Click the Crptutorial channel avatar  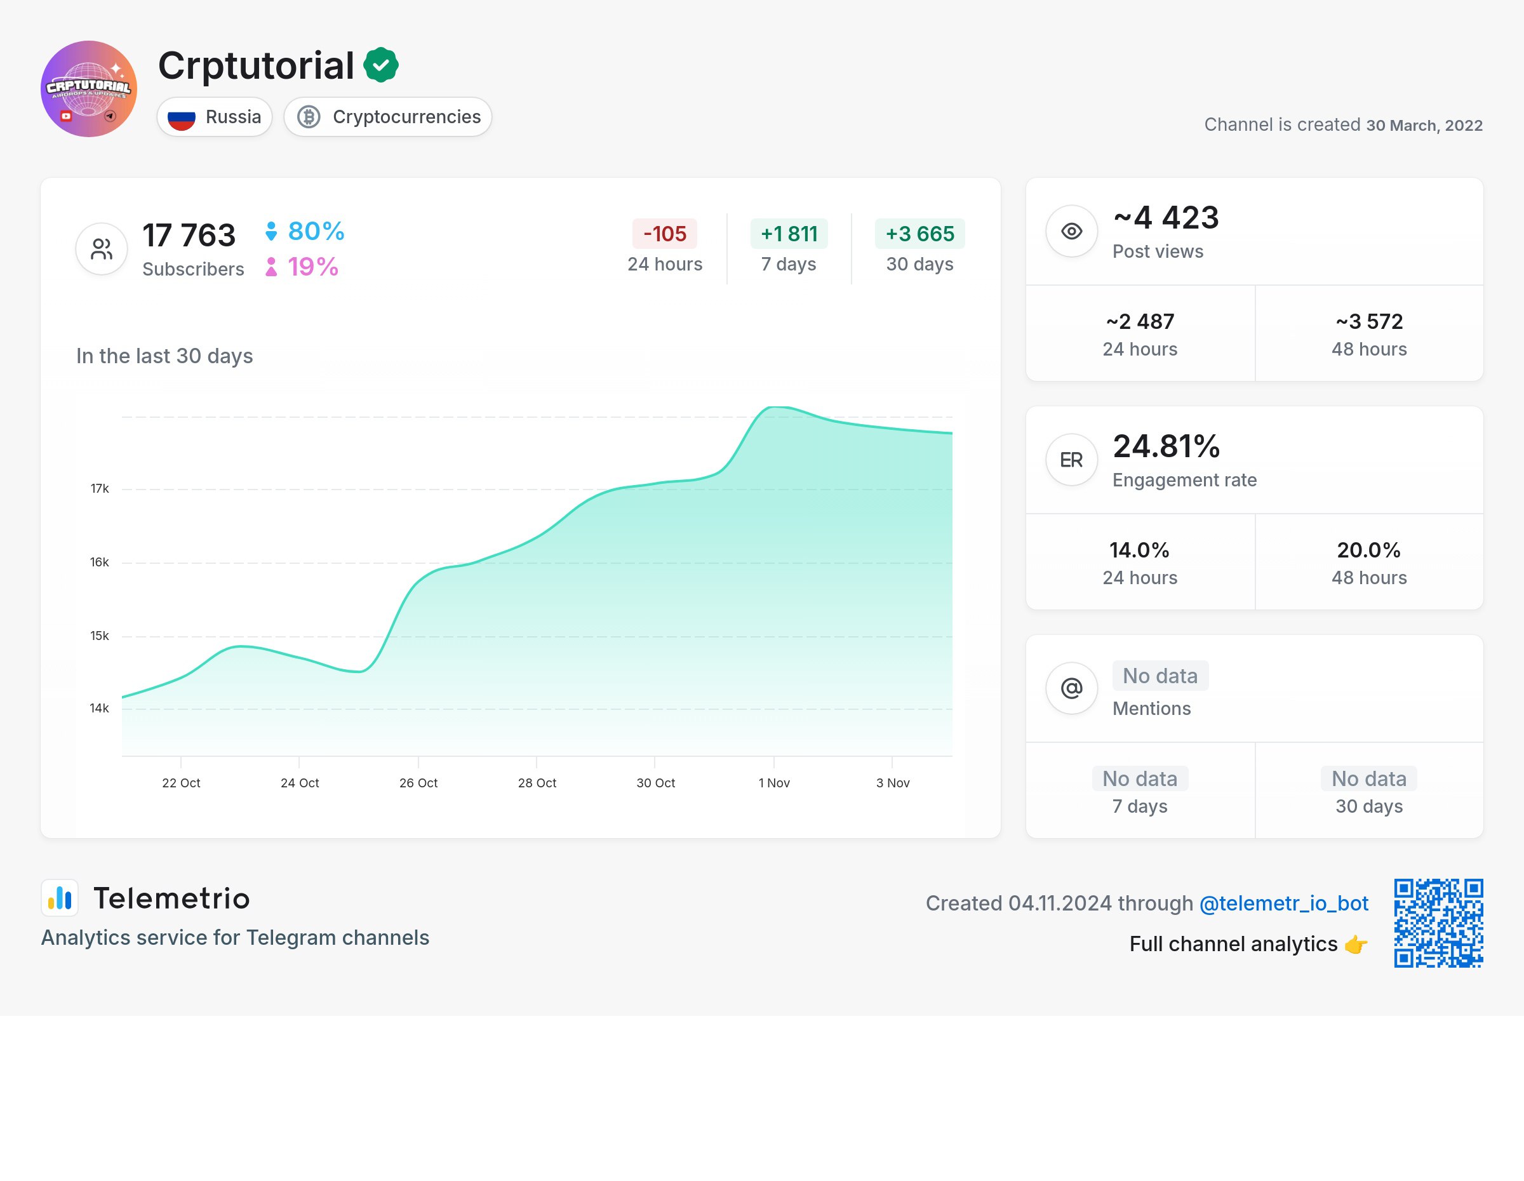89,89
